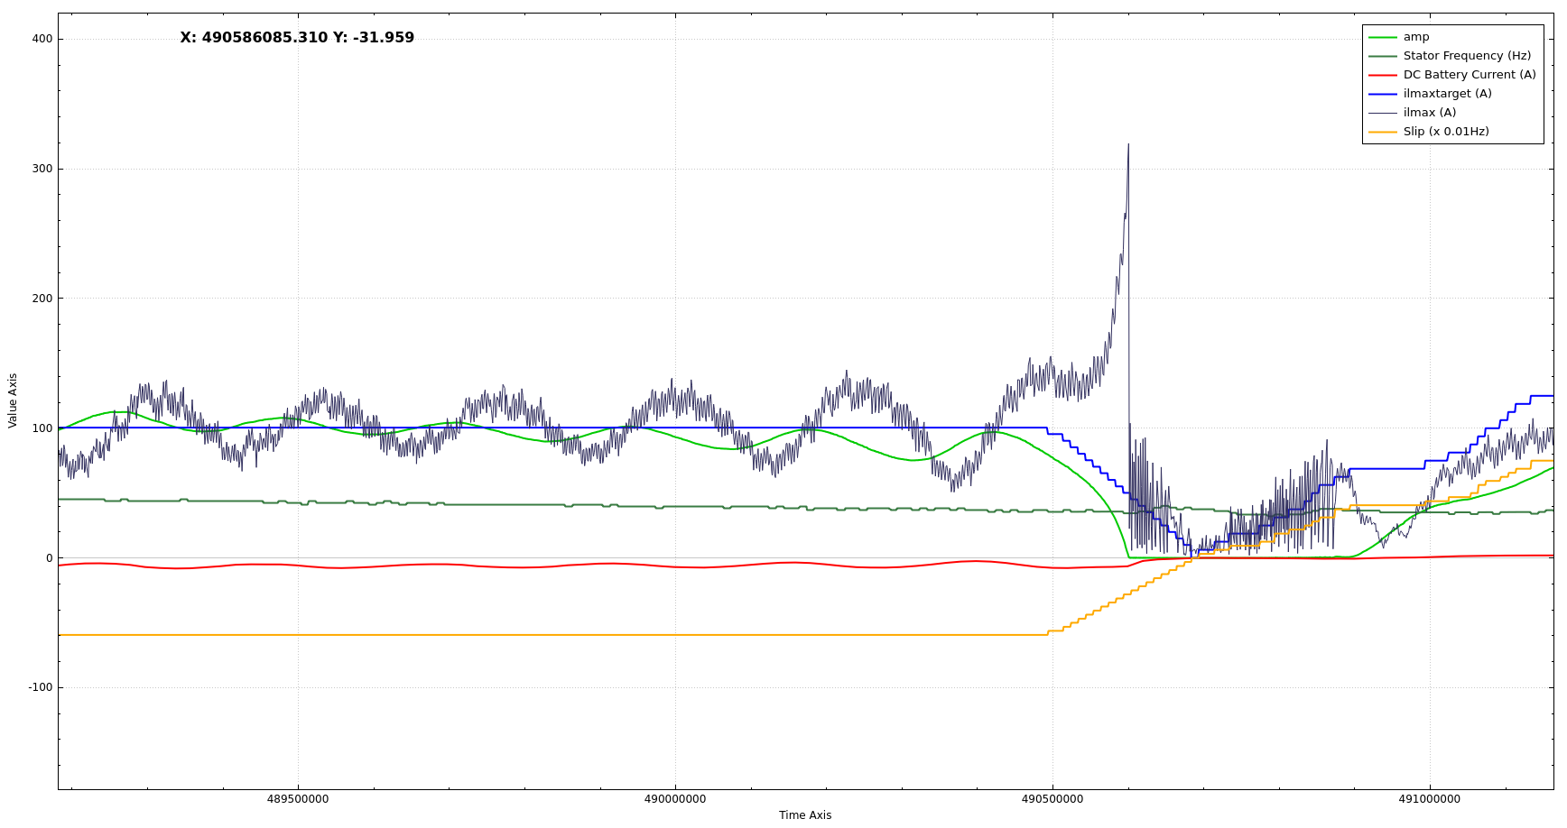Select Slip (x 0.01Hz) legend entry
Image resolution: width=1567 pixels, height=828 pixels.
(x=1445, y=132)
